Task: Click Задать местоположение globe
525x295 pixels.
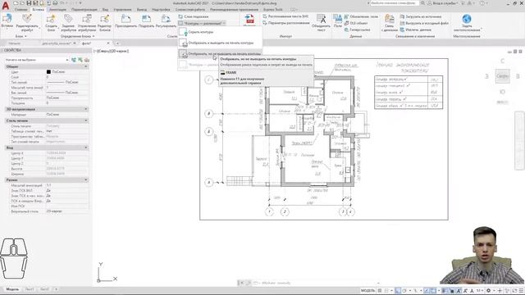Action: pyautogui.click(x=467, y=23)
